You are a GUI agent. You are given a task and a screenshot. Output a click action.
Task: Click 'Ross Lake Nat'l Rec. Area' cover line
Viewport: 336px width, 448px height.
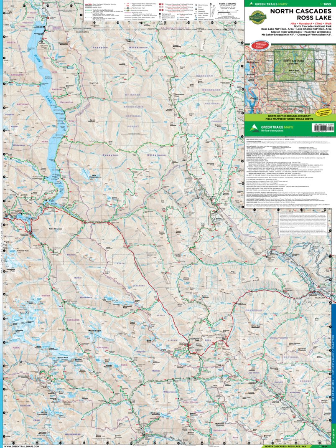tap(277, 29)
